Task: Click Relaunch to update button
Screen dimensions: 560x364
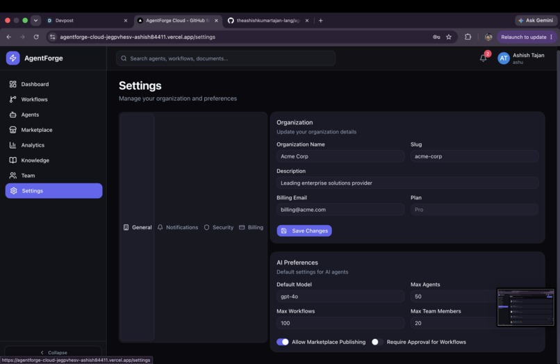Action: point(527,37)
